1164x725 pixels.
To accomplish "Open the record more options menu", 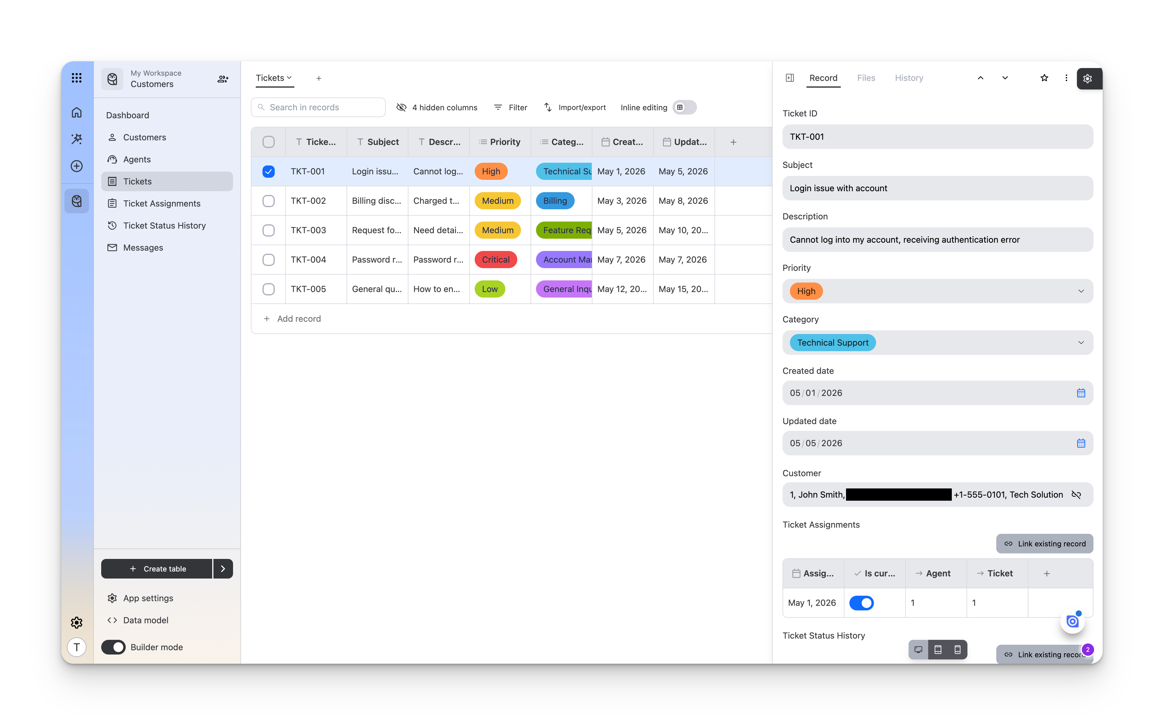I will point(1066,78).
